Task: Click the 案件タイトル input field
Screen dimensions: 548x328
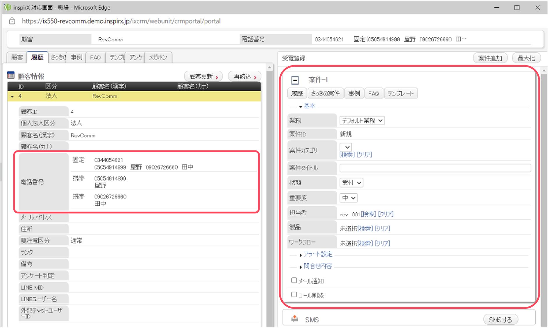Action: 435,168
